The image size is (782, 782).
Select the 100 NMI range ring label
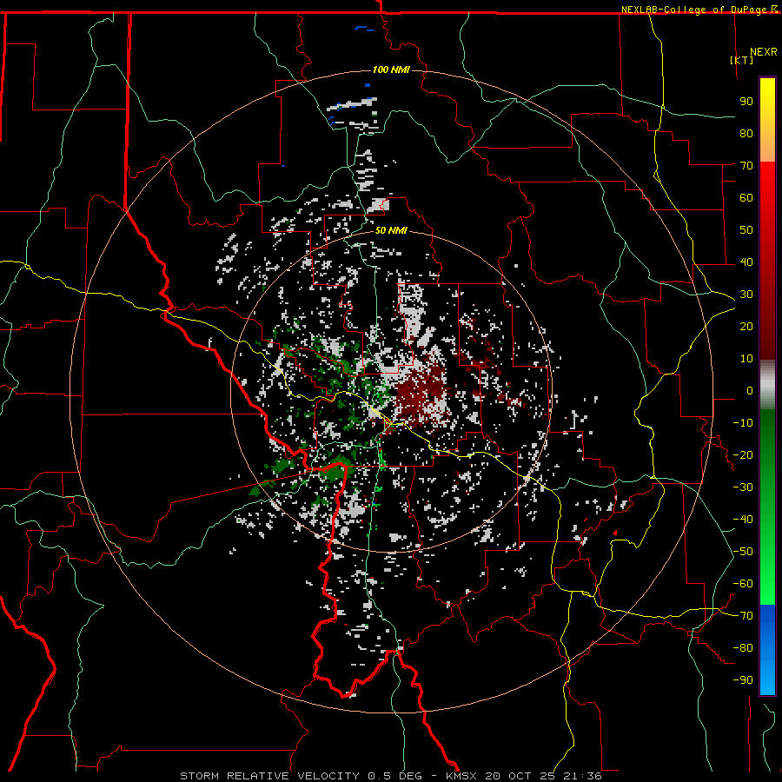click(x=391, y=70)
